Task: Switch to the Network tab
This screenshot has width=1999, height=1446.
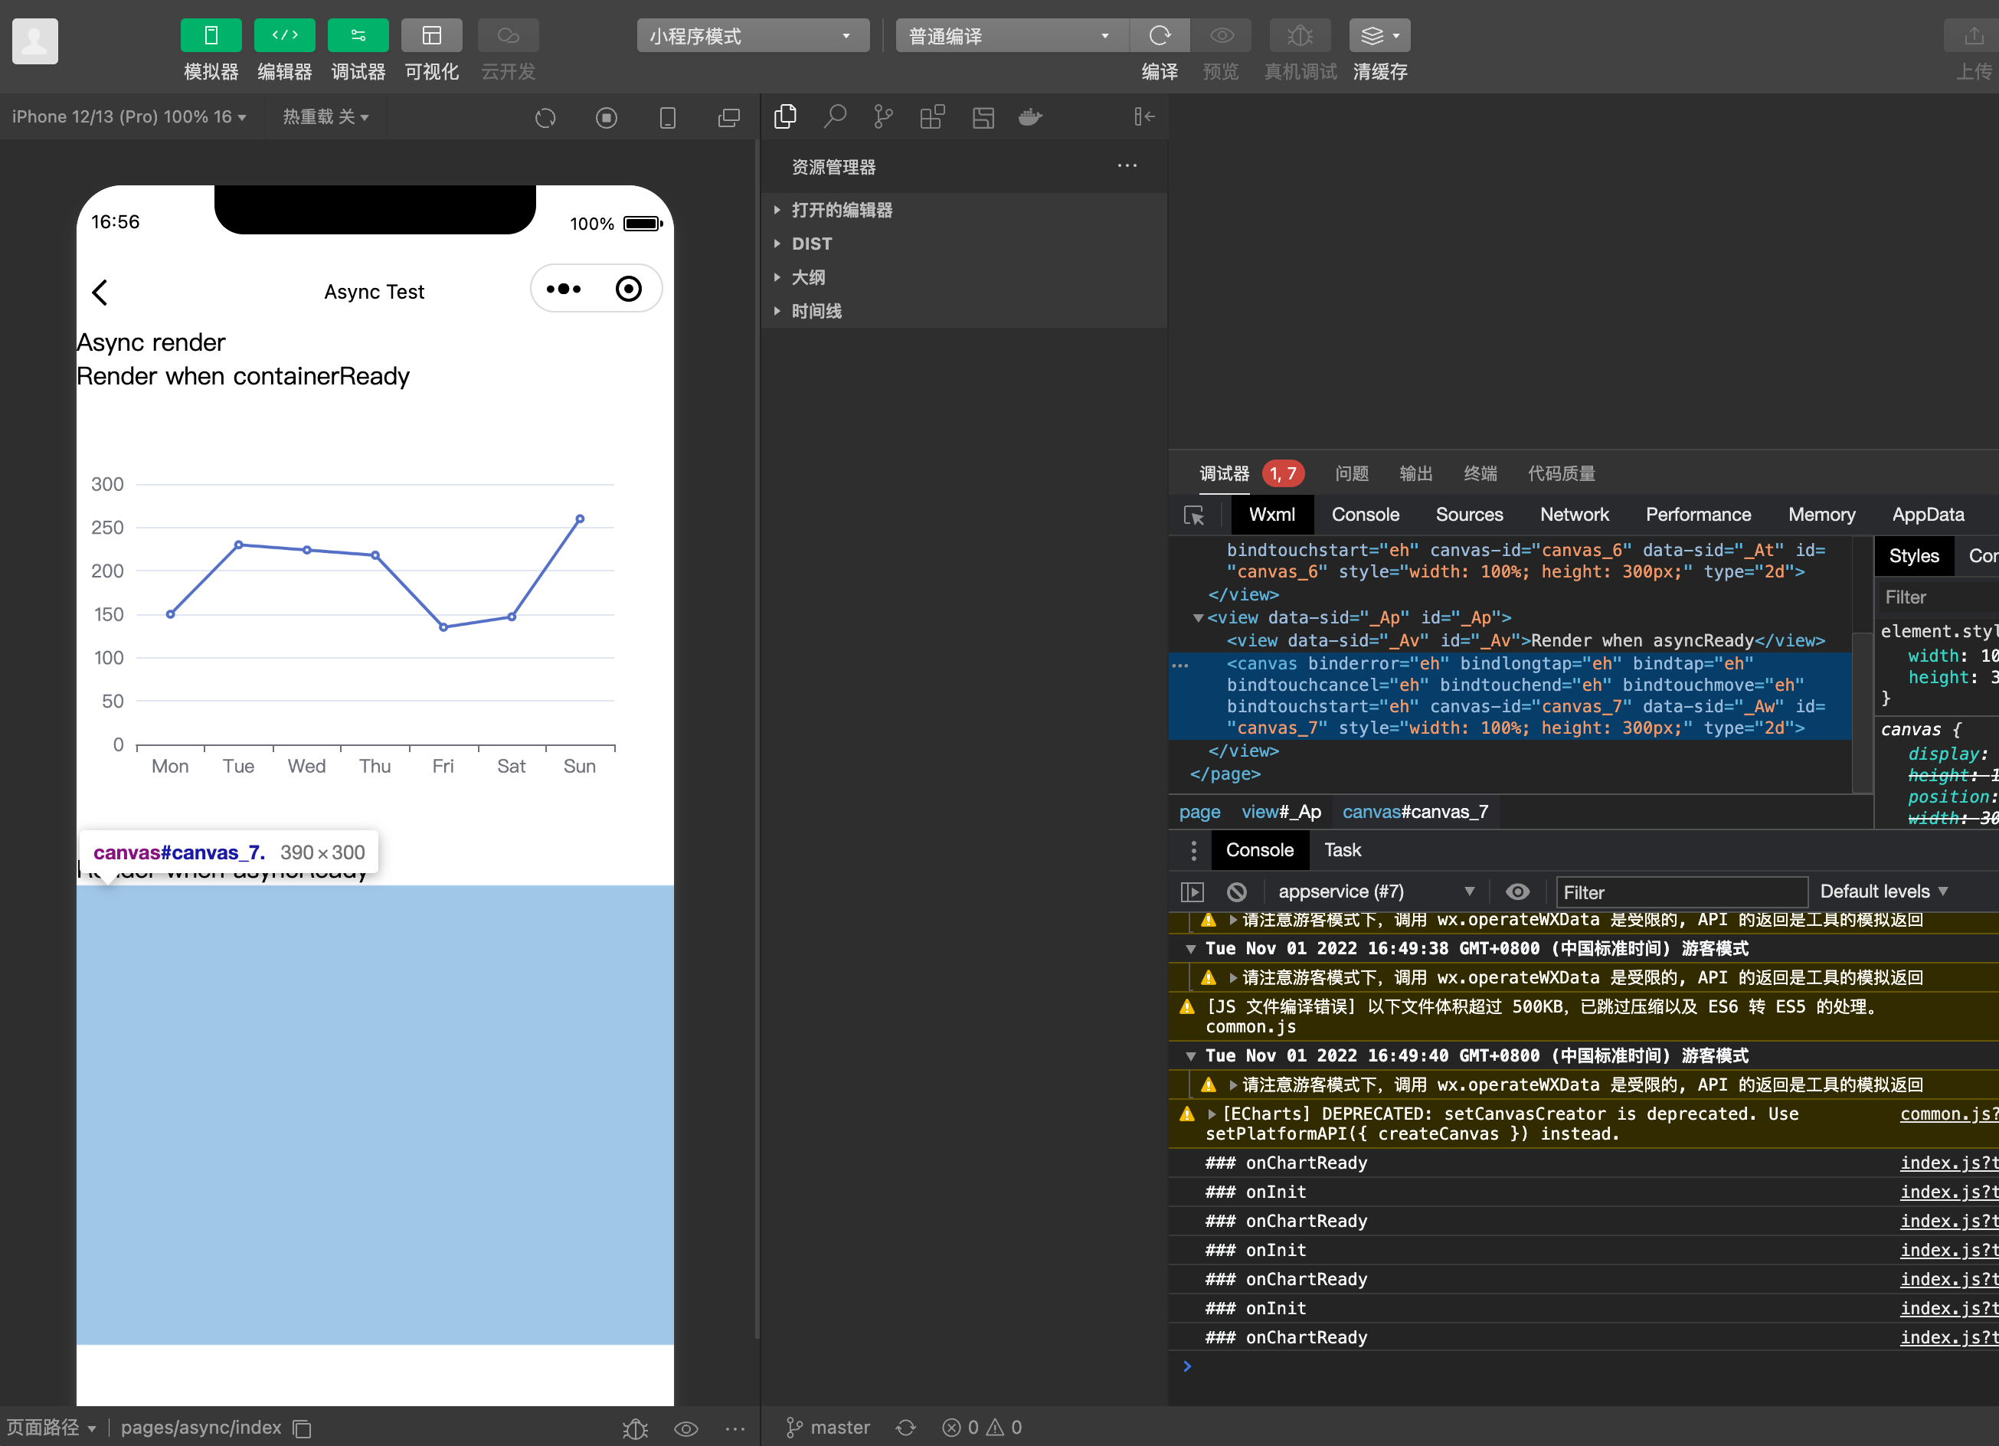Action: tap(1574, 515)
